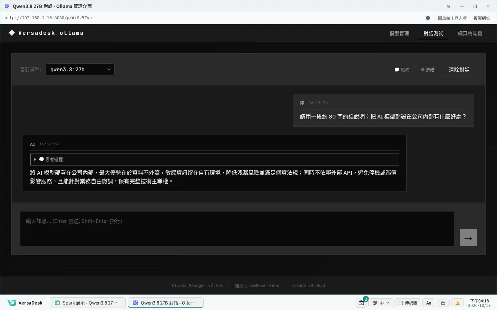Screen dimensions: 497x310
Task: Expand the 思考過程 disclosure section
Action: 215,159
